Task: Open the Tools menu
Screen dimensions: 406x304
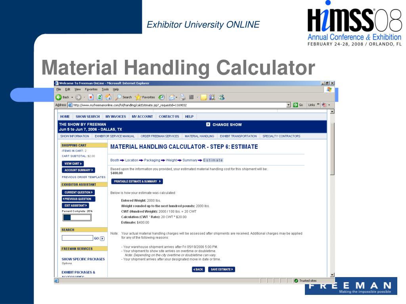Action: tap(105, 89)
